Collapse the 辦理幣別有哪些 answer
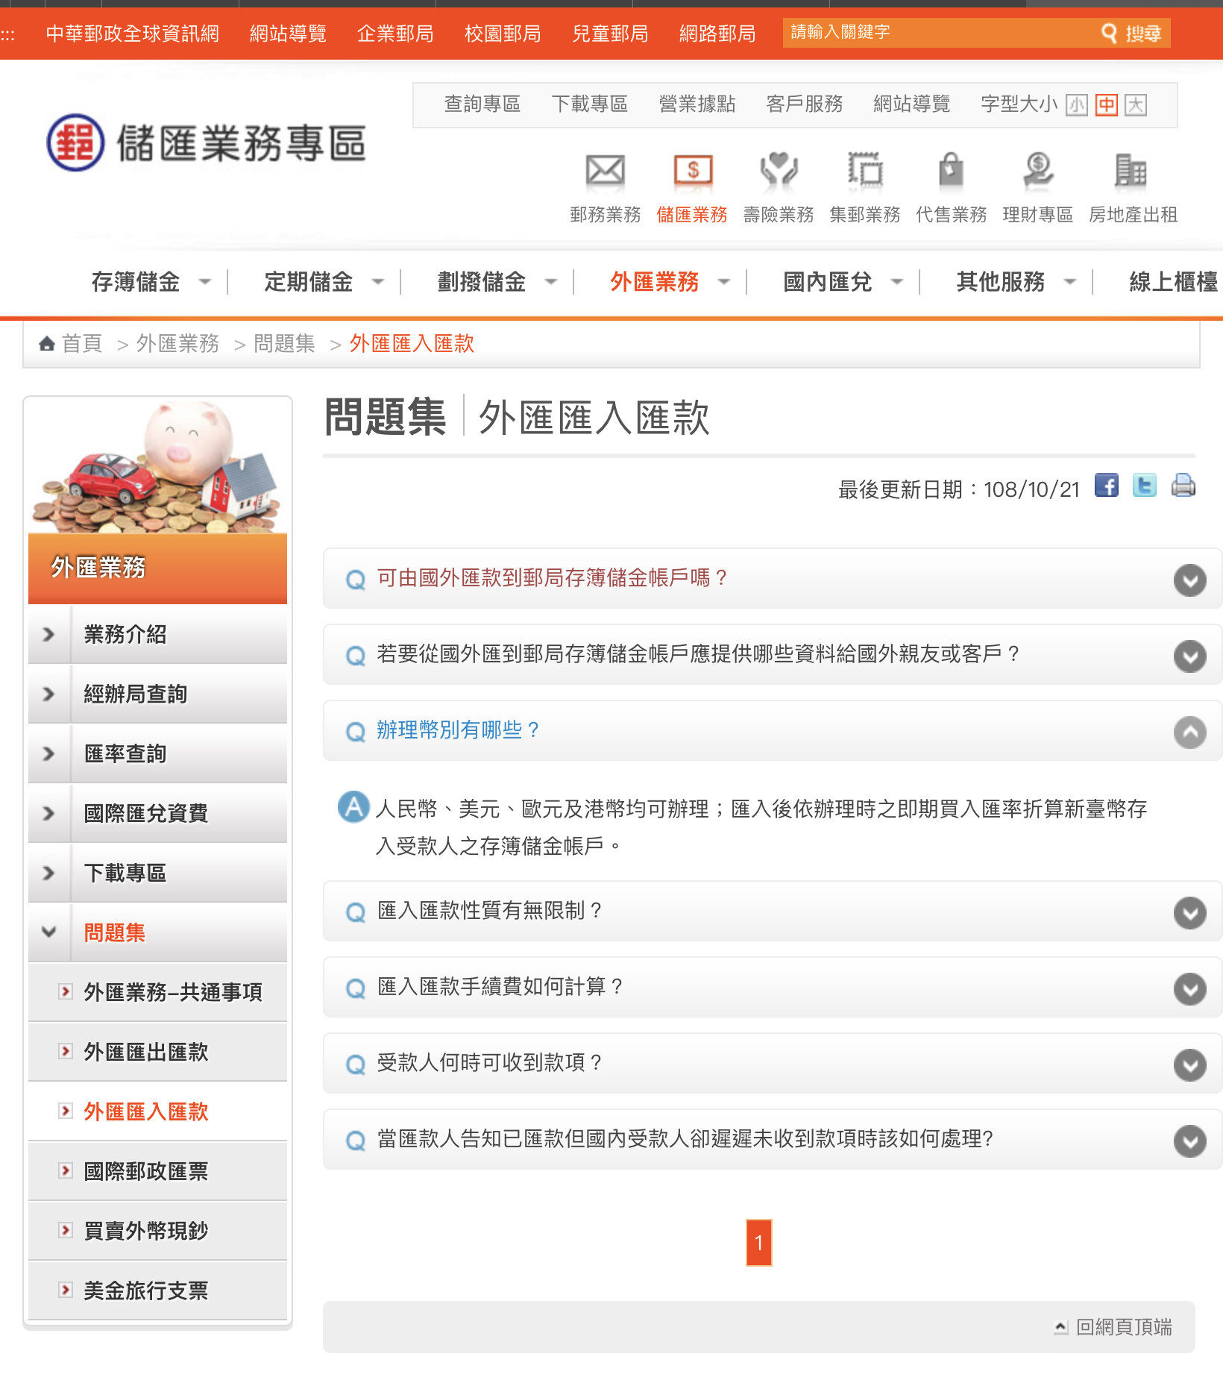The height and width of the screenshot is (1383, 1223). click(772, 731)
